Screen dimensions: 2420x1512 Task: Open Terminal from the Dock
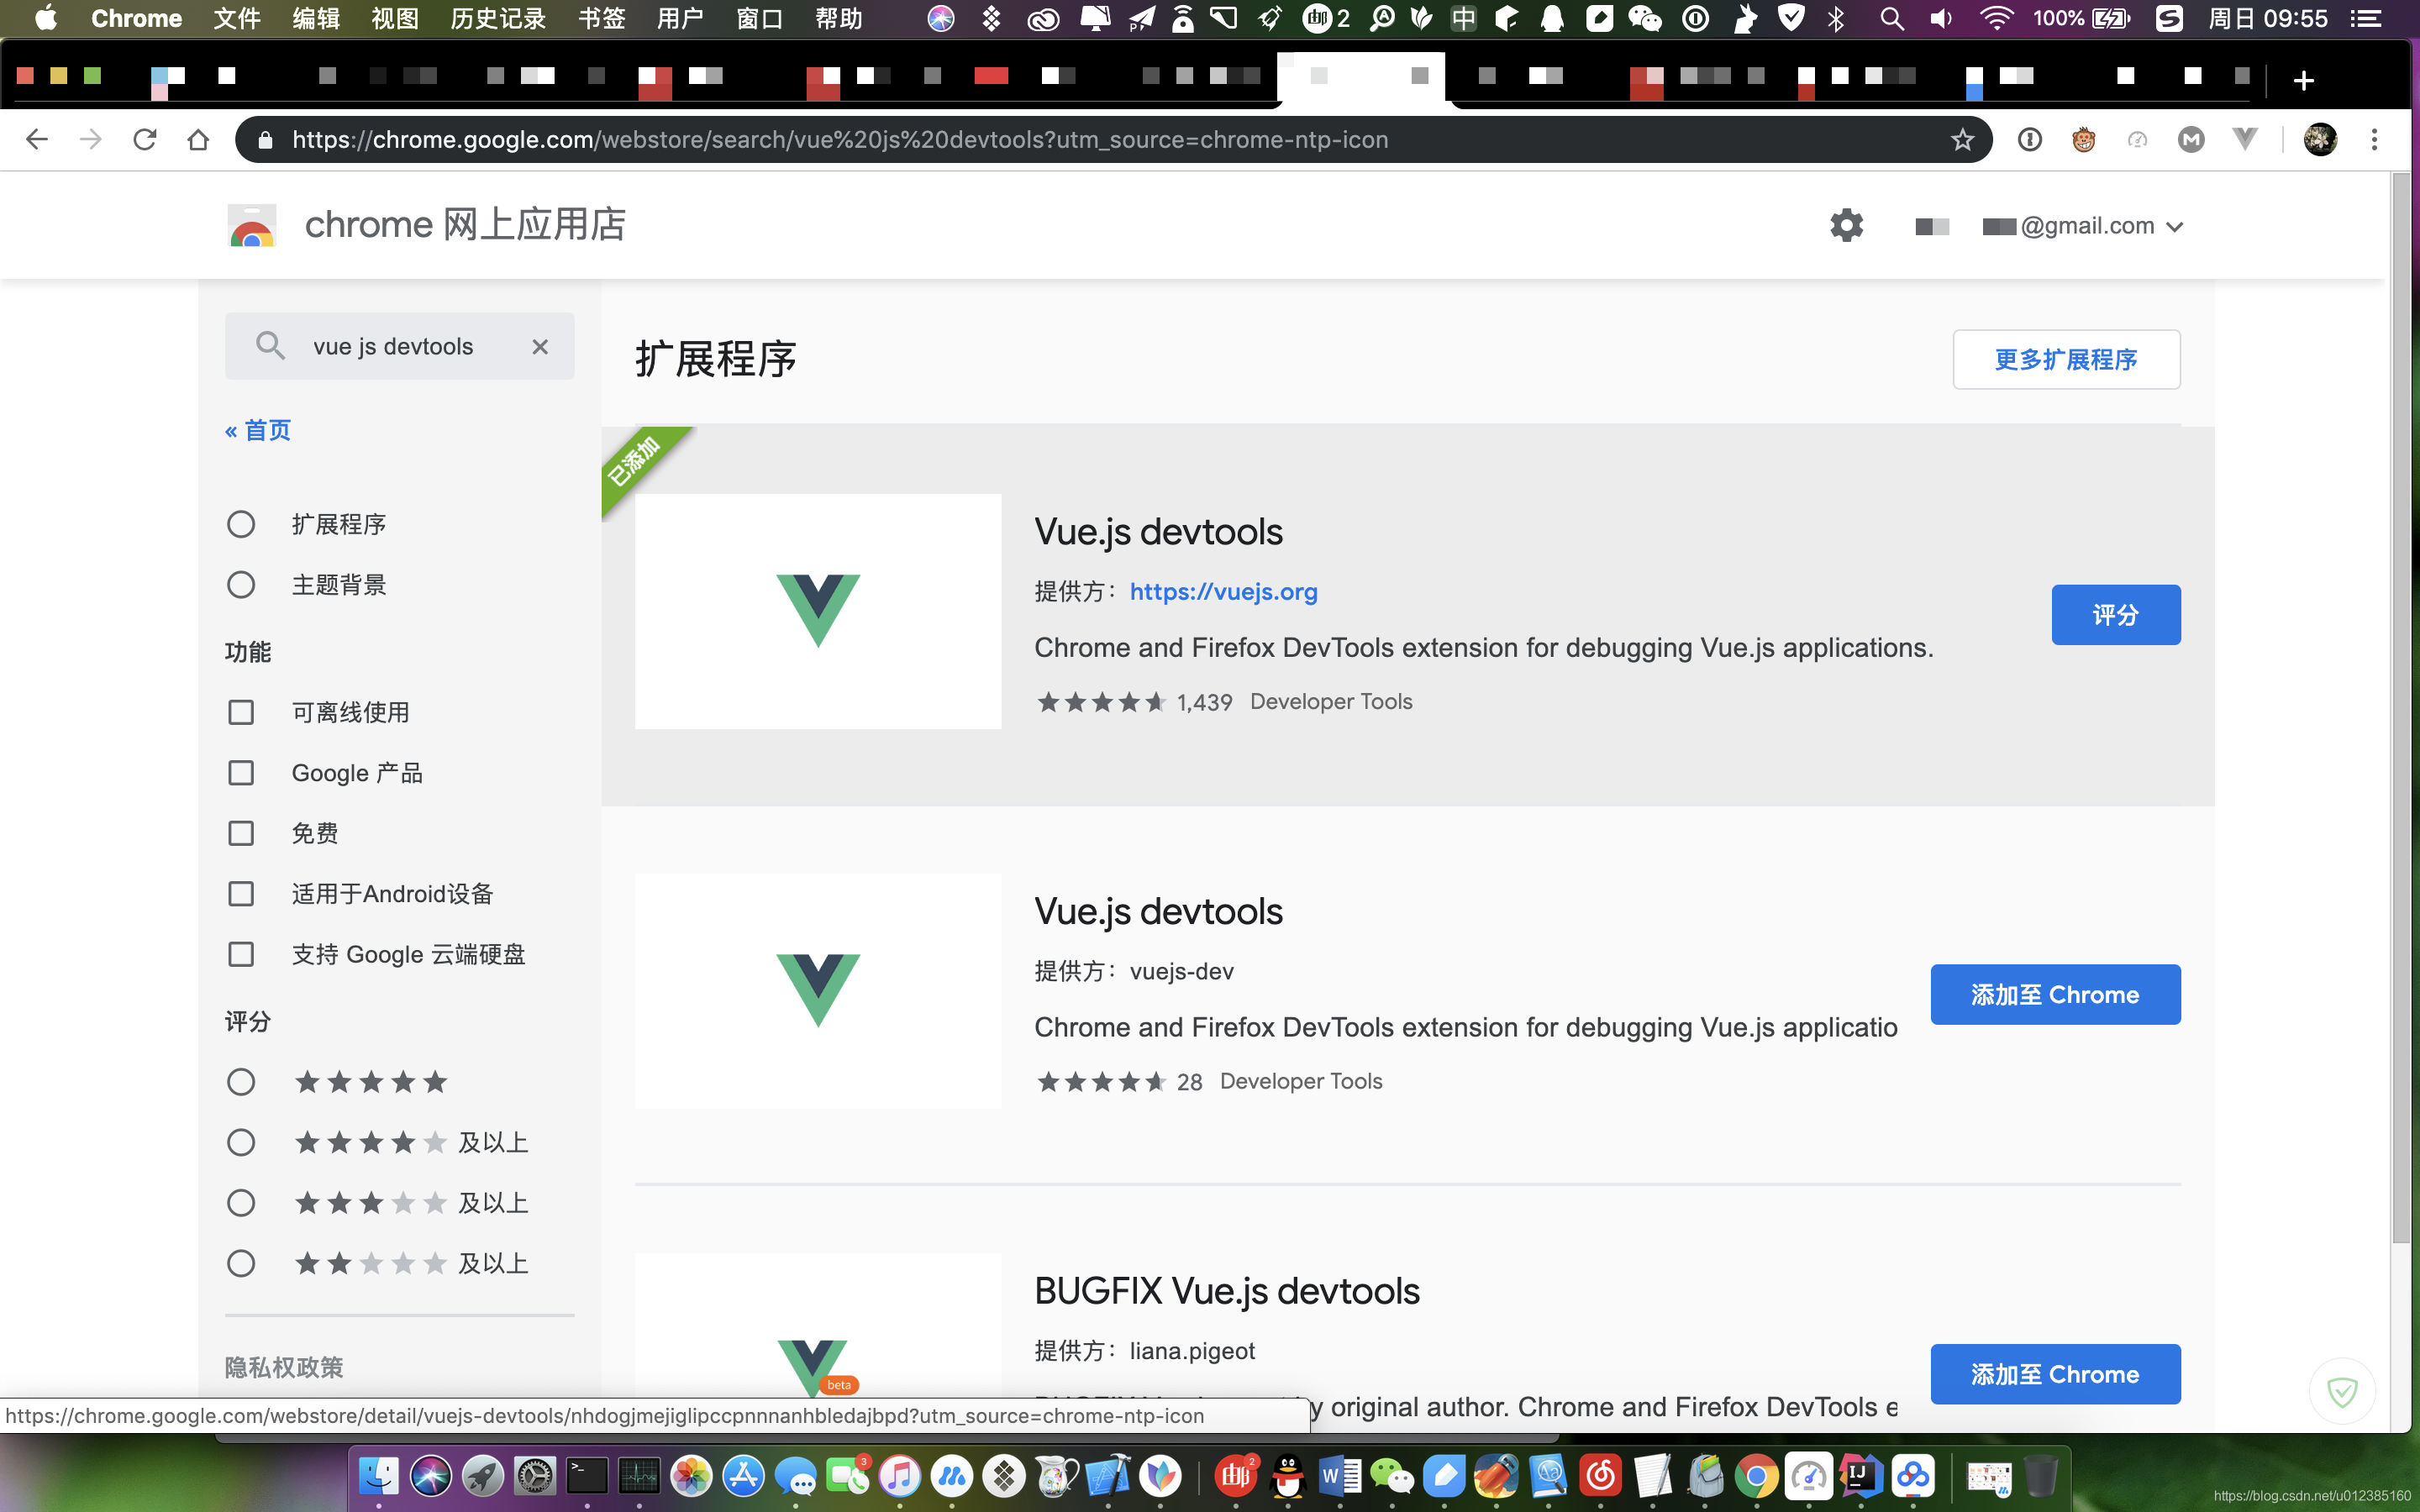(587, 1476)
